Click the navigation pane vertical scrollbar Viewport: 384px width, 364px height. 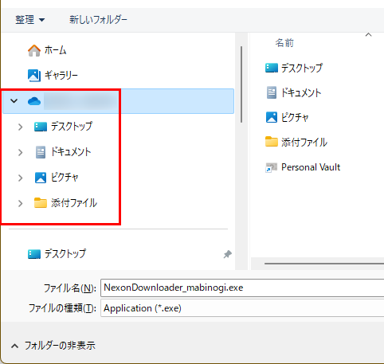(241, 84)
